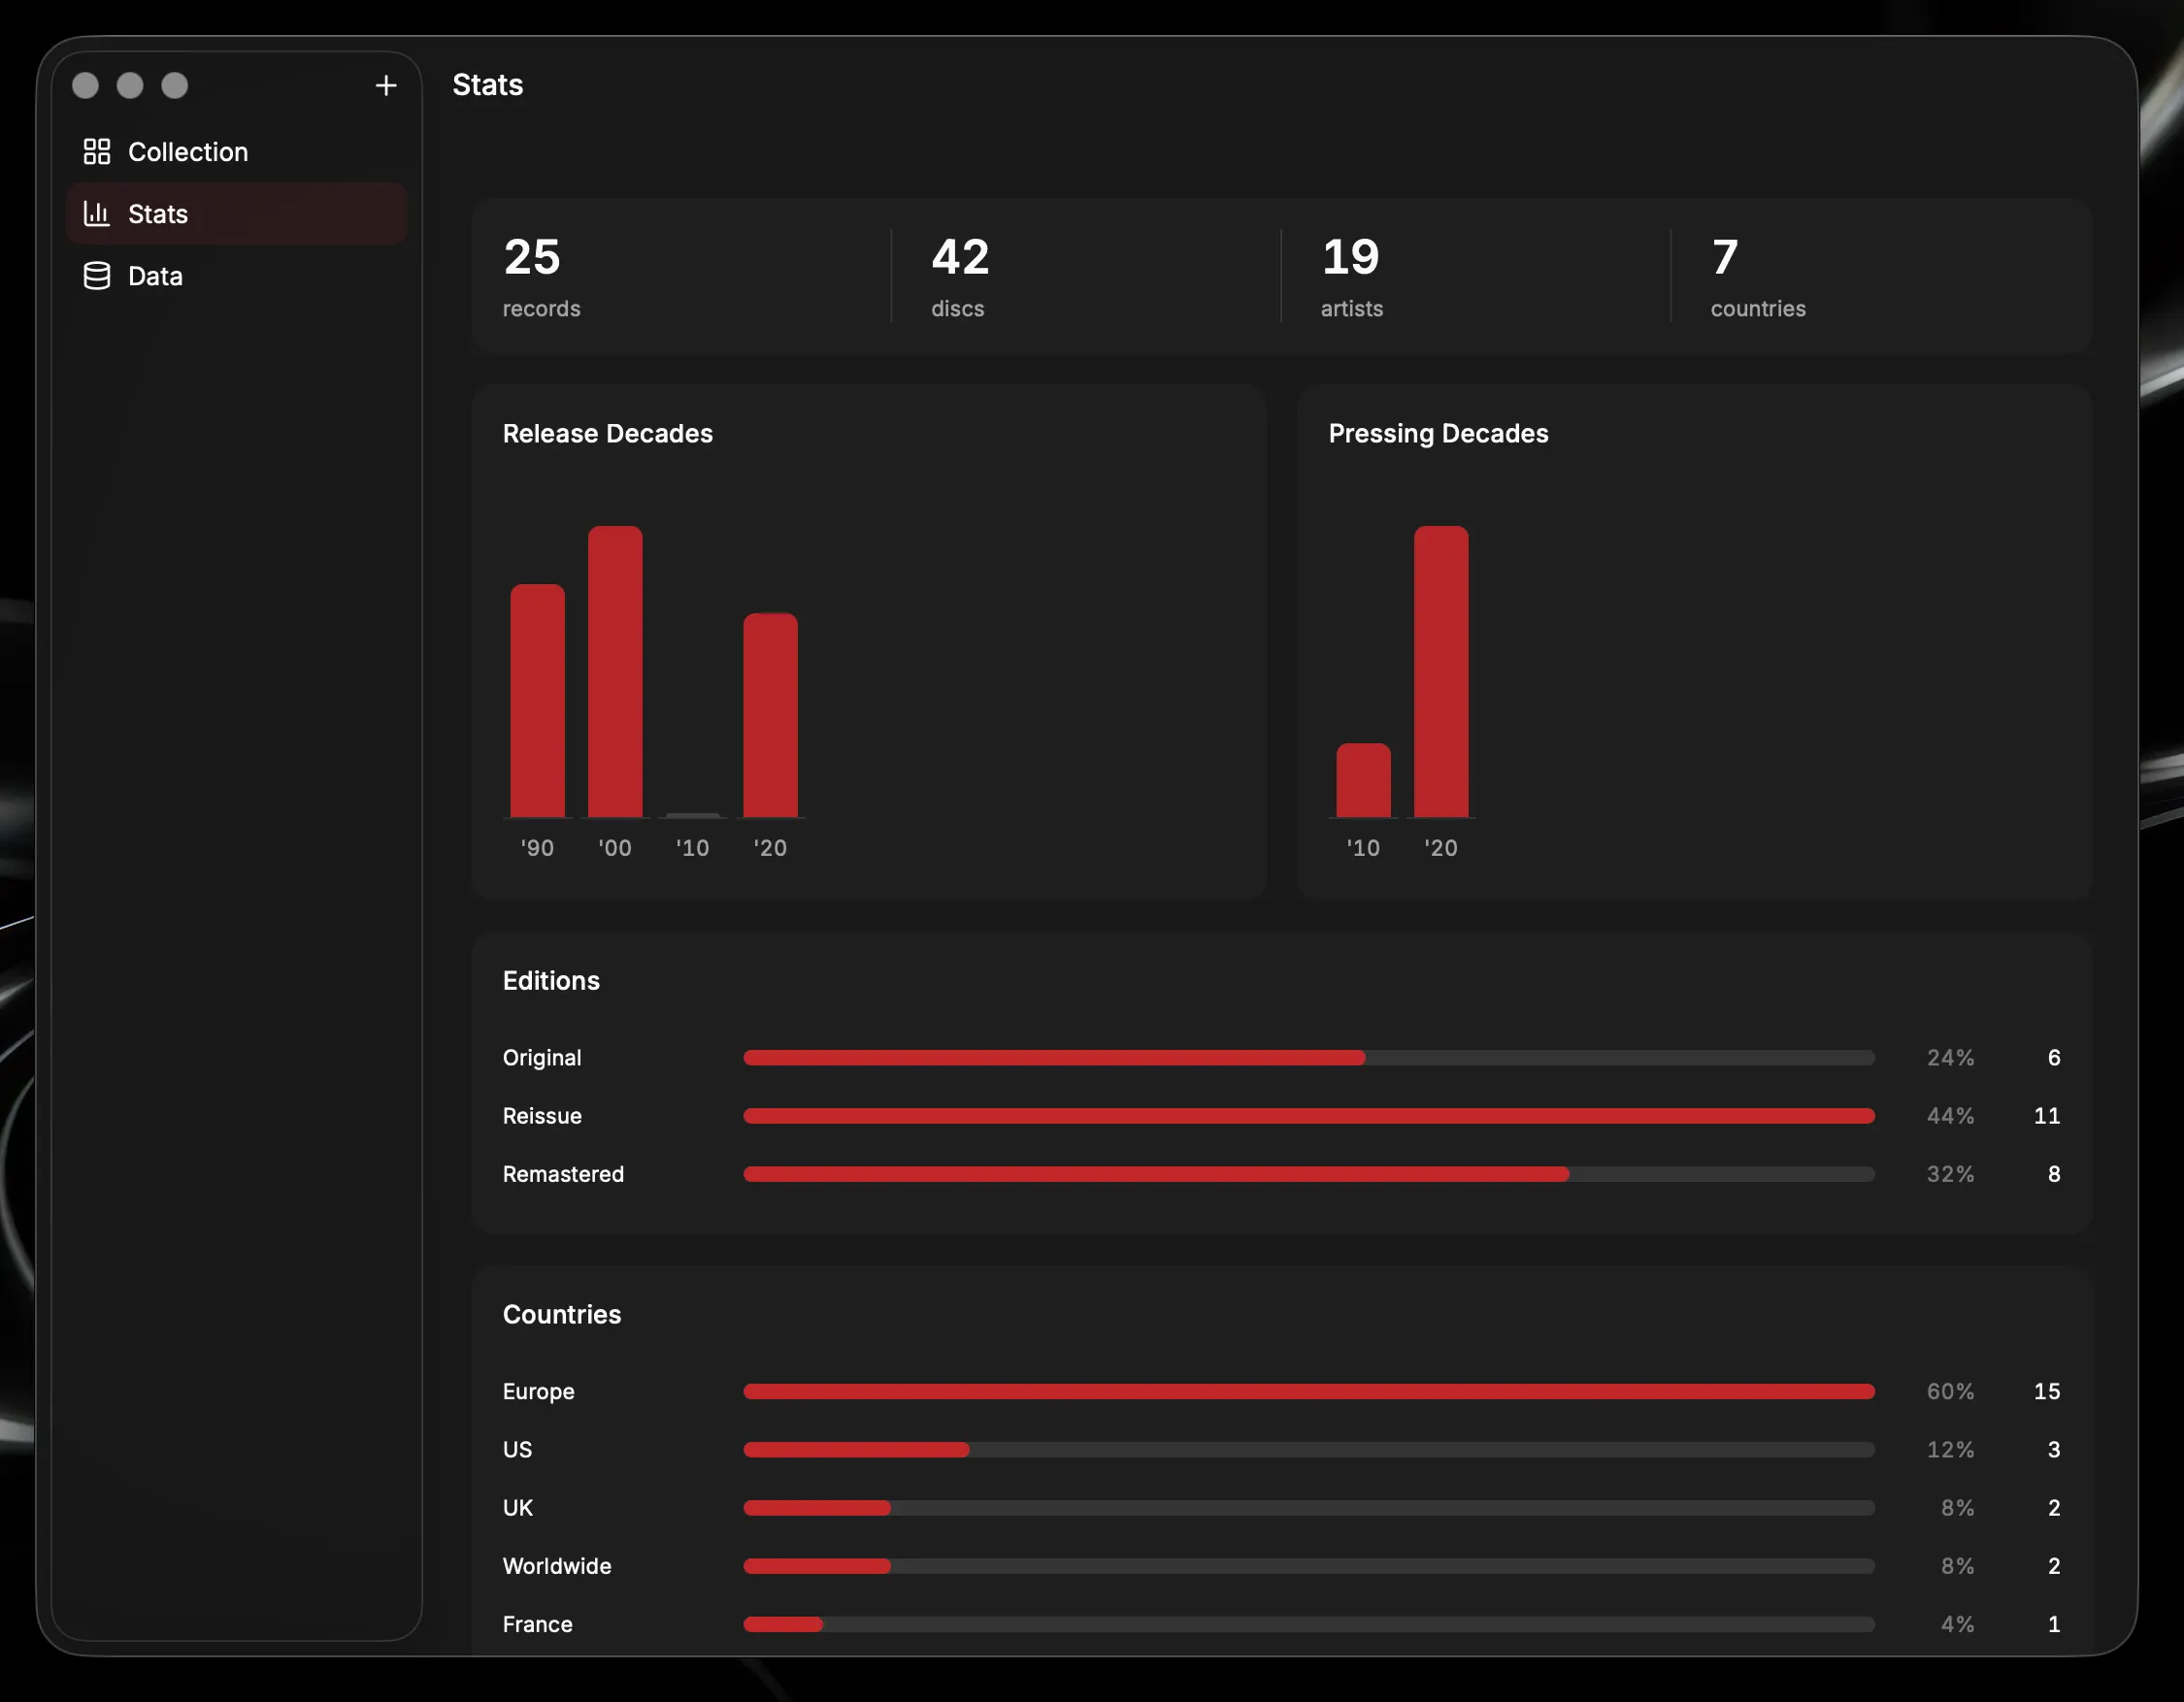2184x1702 pixels.
Task: Click the "US" row label
Action: pos(517,1449)
